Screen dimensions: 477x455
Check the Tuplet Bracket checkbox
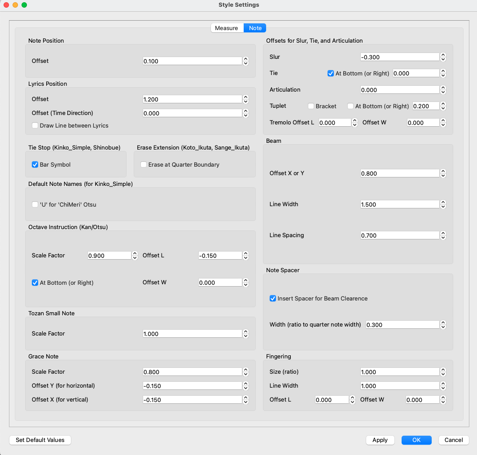tap(311, 106)
